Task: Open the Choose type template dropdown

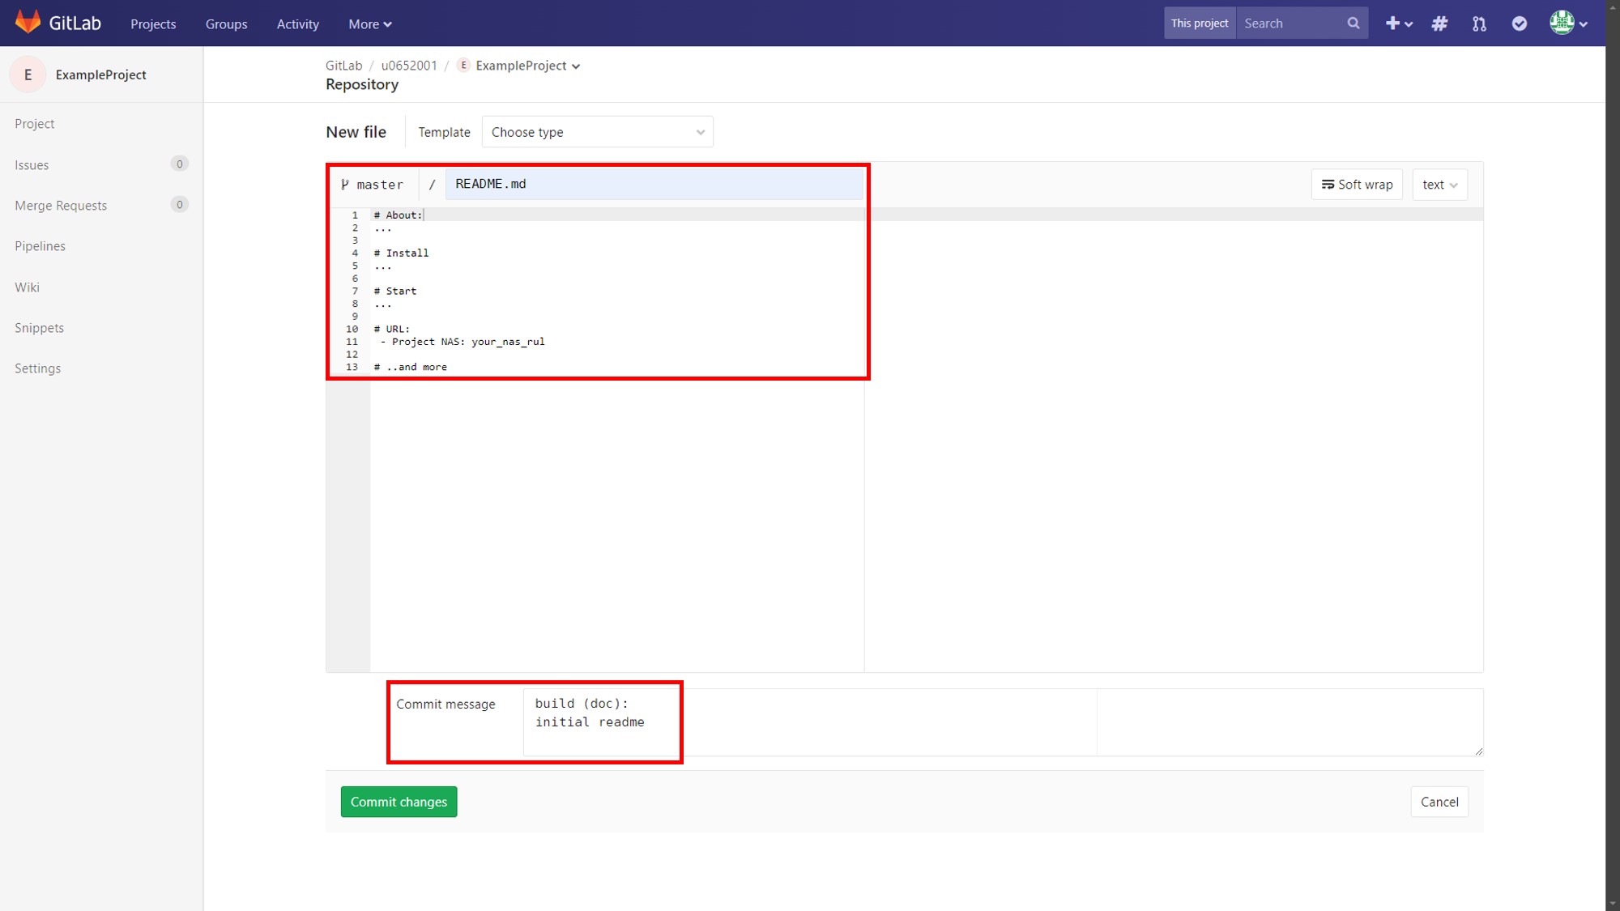Action: point(597,132)
